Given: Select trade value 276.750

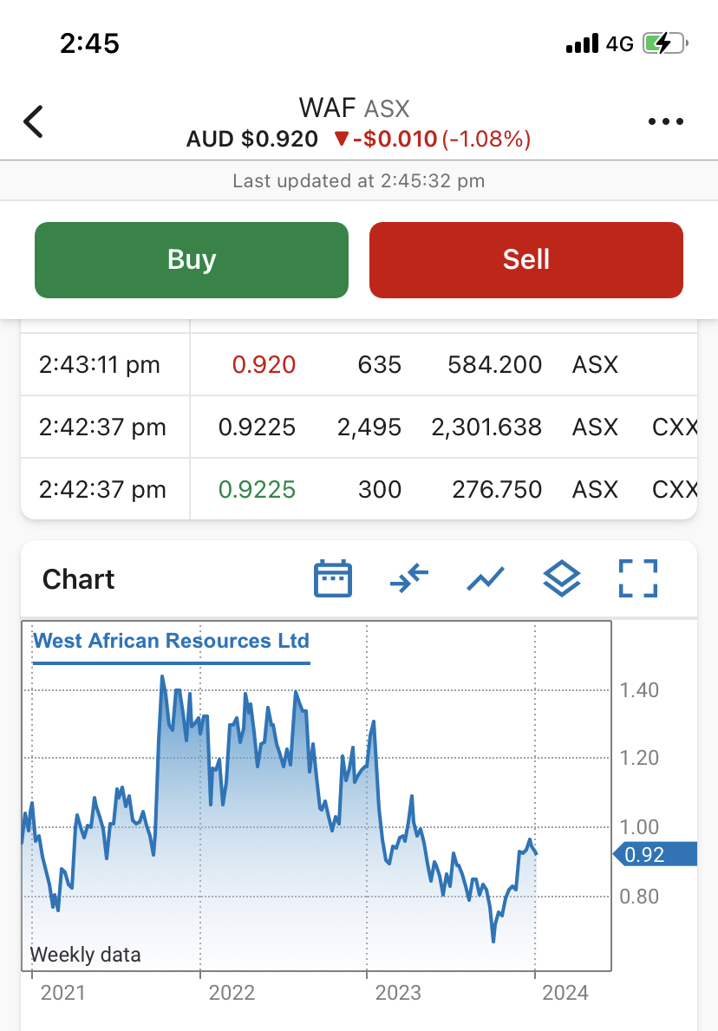Looking at the screenshot, I should (x=496, y=489).
